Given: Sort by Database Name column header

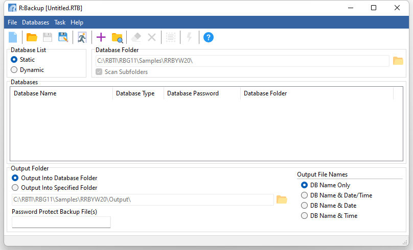Looking at the screenshot, I should tap(61, 93).
